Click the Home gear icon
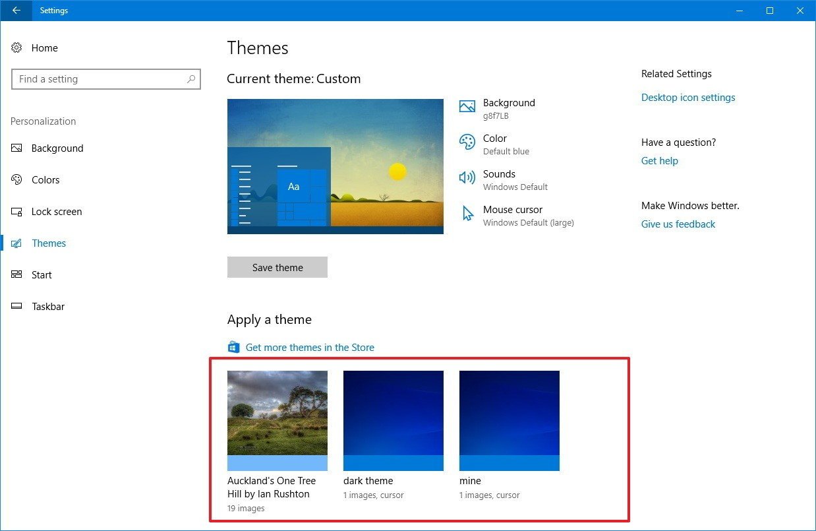This screenshot has width=816, height=531. click(17, 47)
